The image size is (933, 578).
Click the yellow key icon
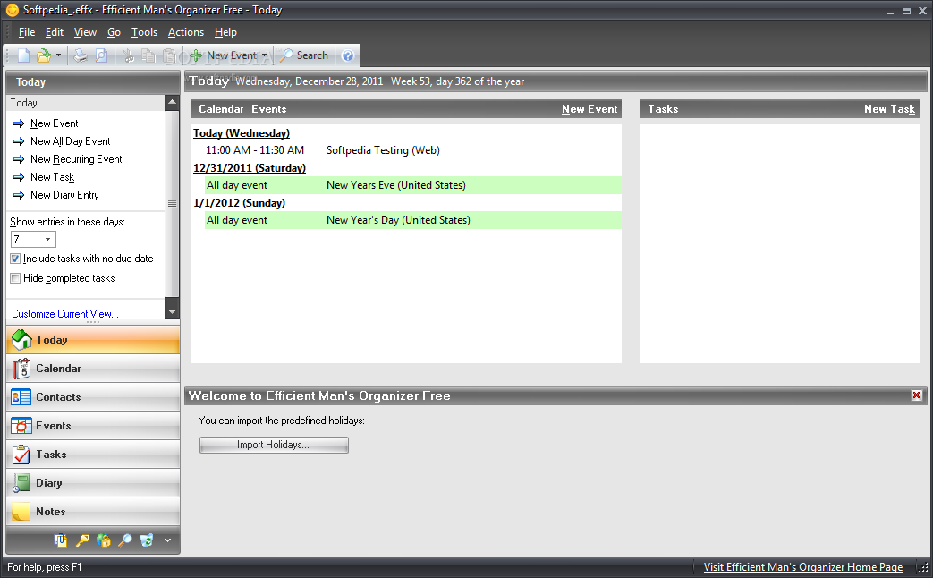pyautogui.click(x=82, y=540)
